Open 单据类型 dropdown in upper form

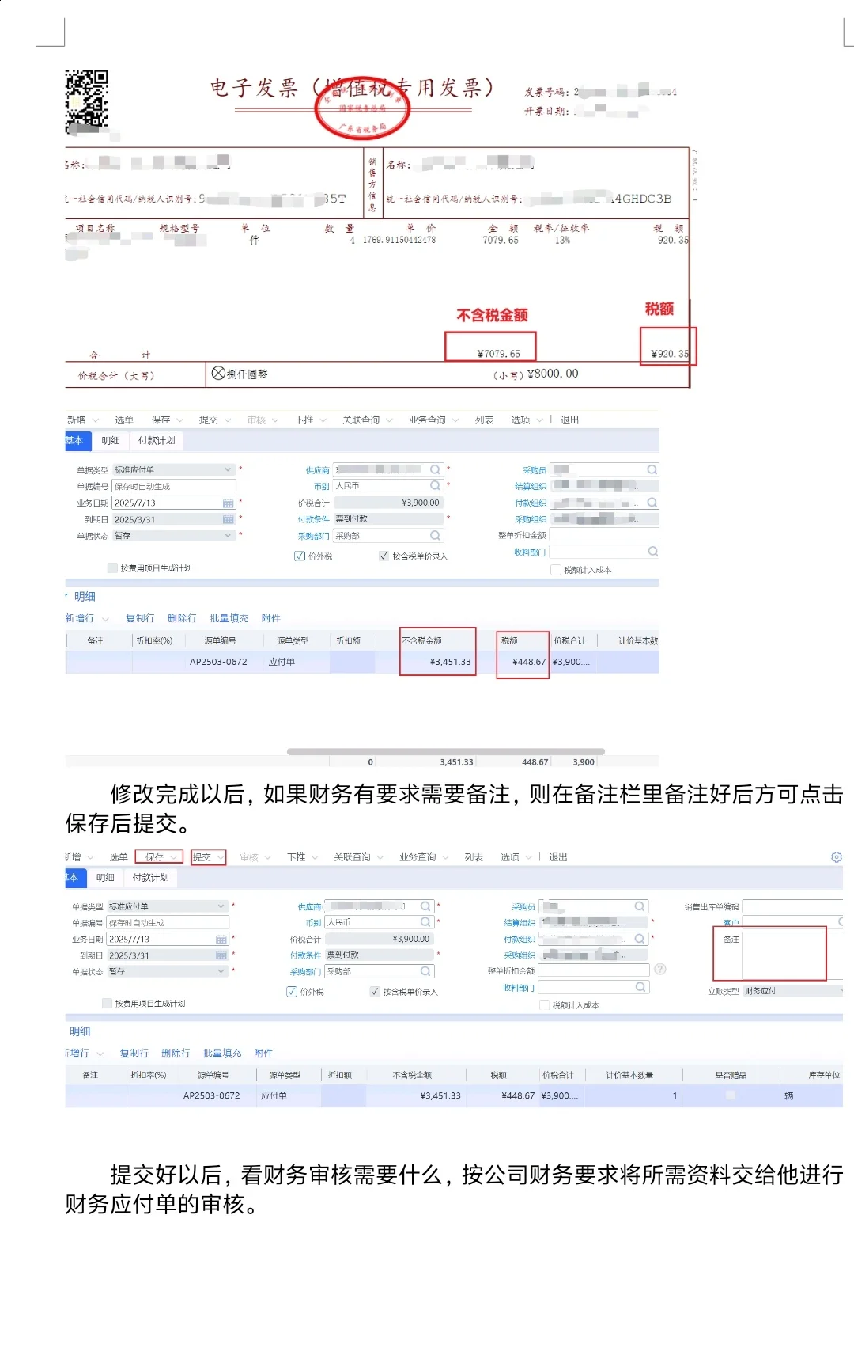(228, 469)
